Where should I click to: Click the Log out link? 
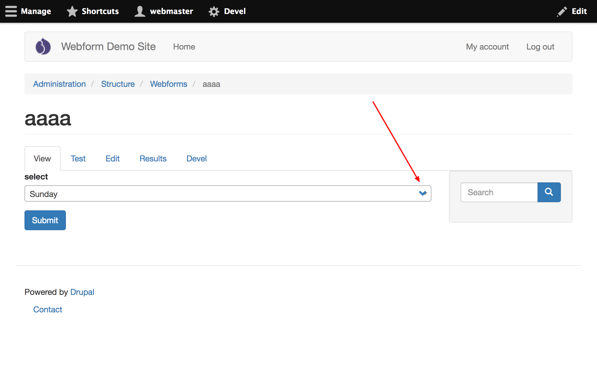click(540, 47)
